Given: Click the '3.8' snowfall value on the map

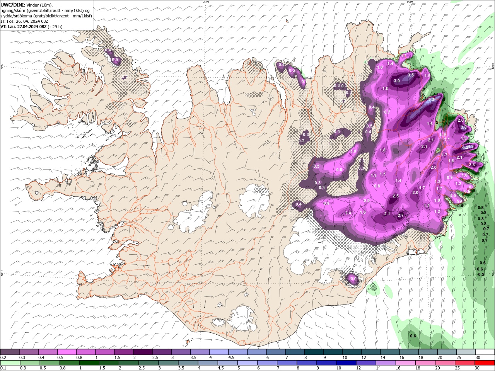Looking at the screenshot, I should (464, 128).
